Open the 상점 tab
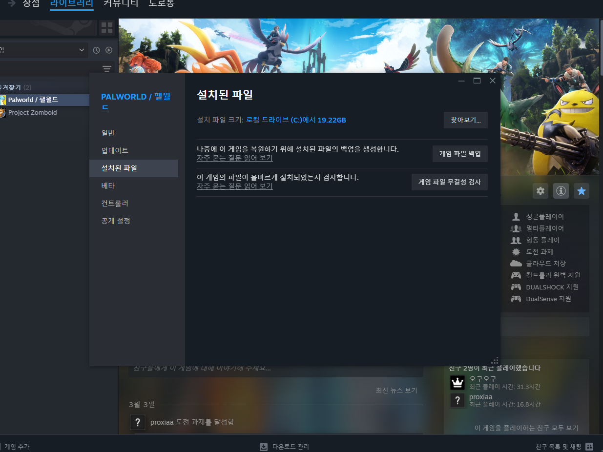 pyautogui.click(x=31, y=3)
